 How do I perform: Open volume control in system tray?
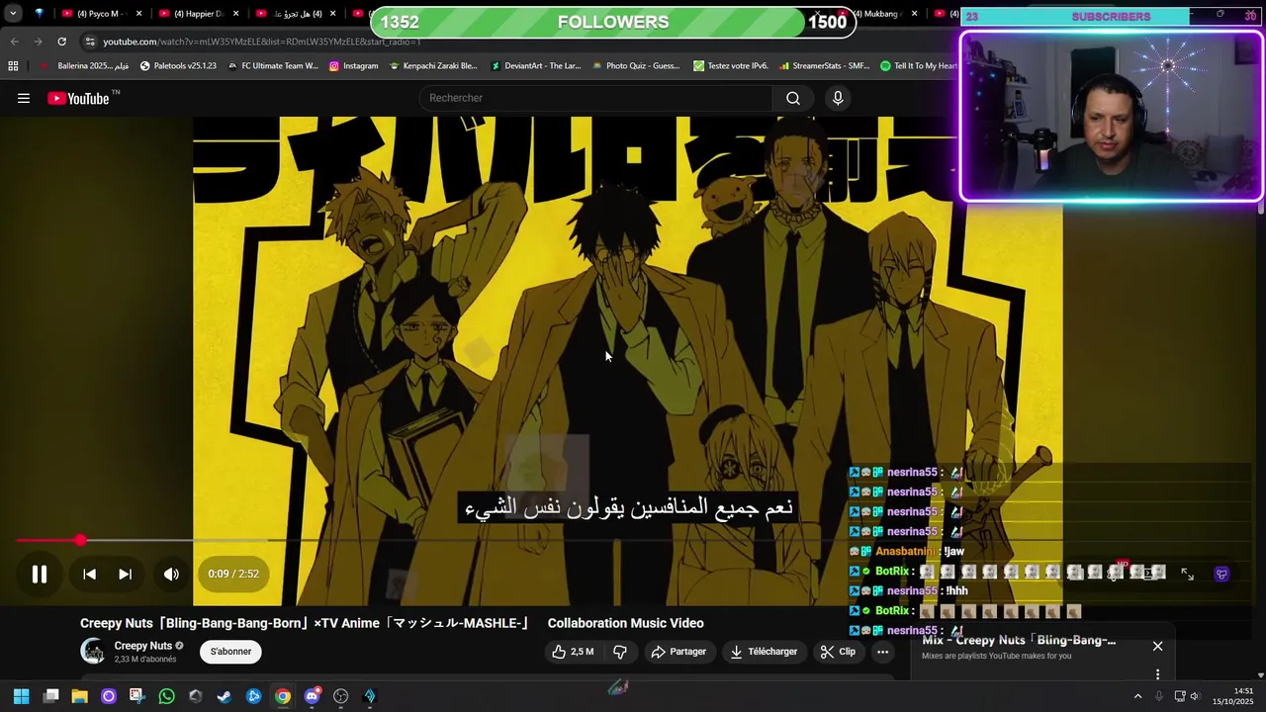coord(1194,696)
